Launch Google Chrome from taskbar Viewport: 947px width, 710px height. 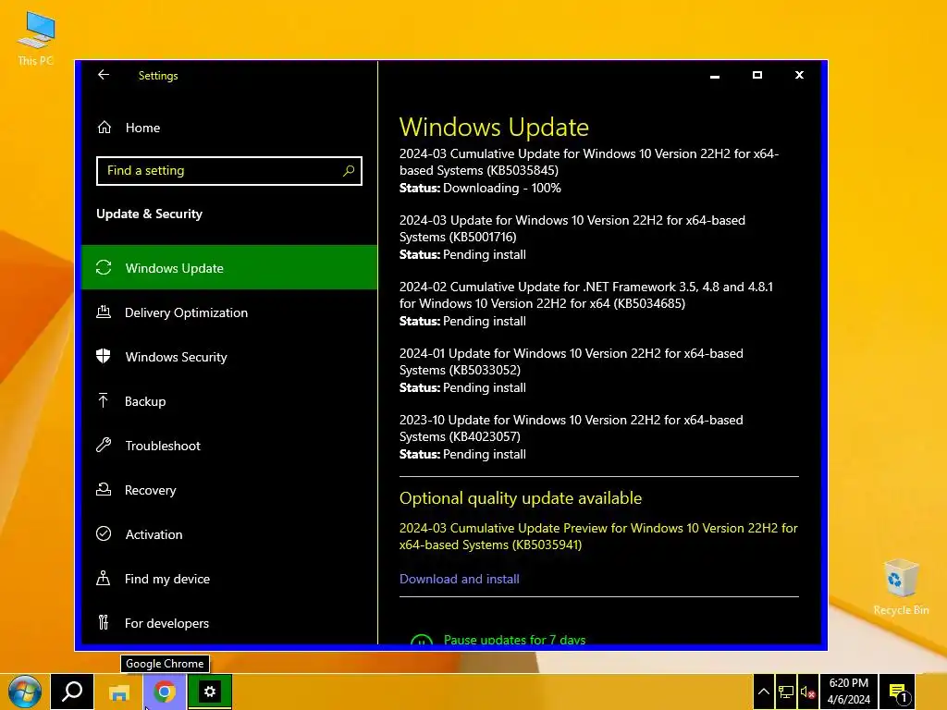pyautogui.click(x=165, y=692)
